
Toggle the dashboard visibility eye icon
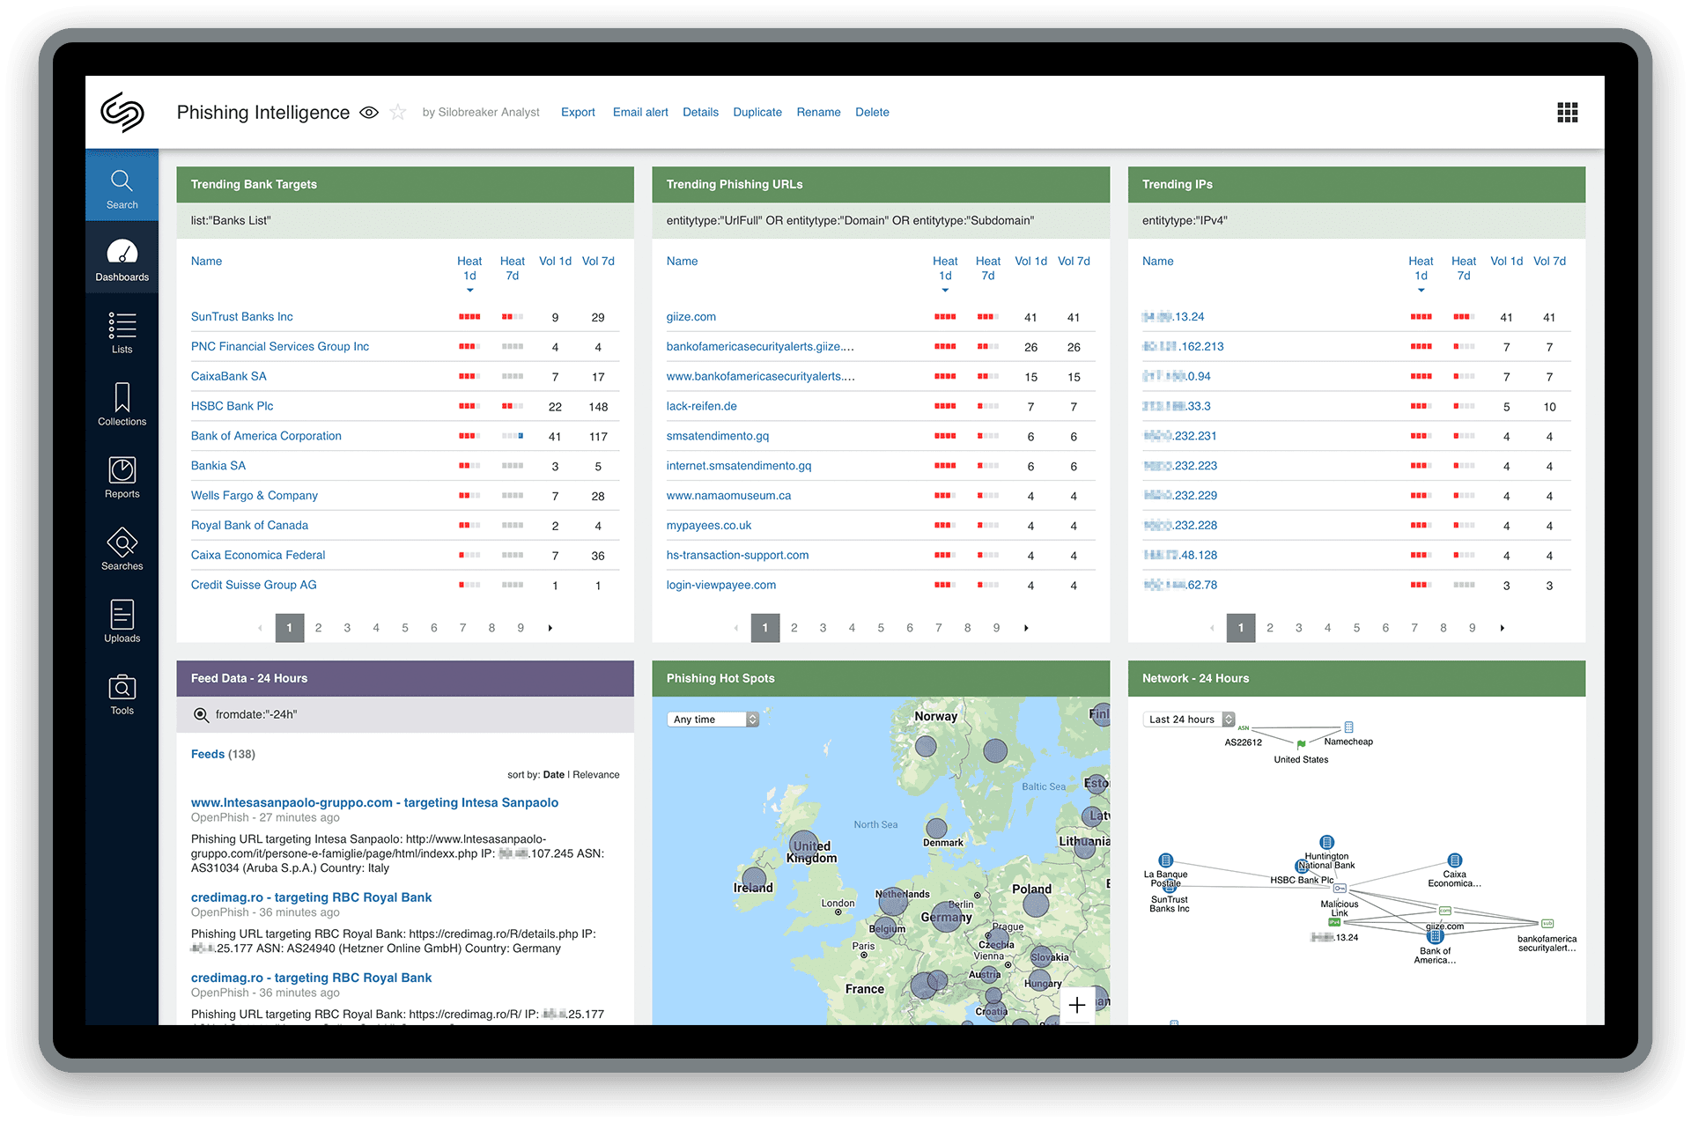369,112
